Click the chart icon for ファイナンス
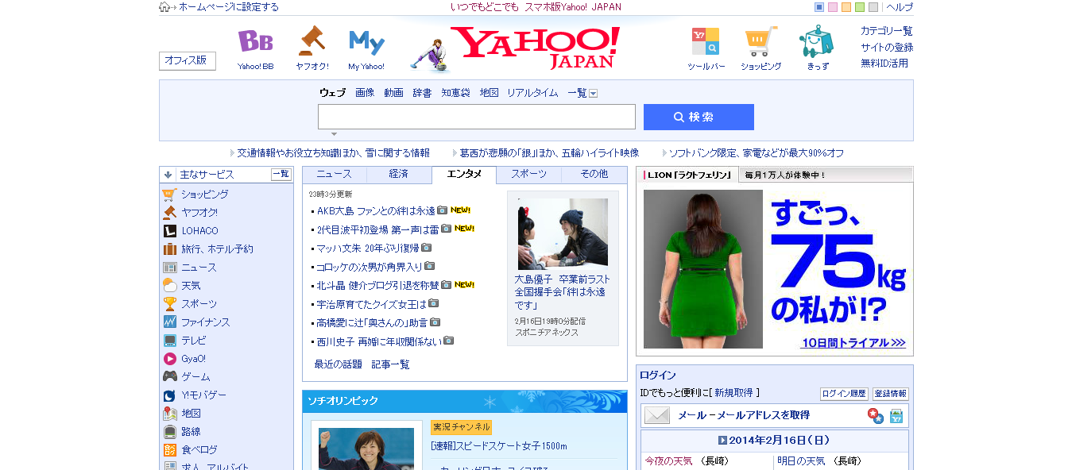Viewport: 1072px width, 470px height. (x=169, y=322)
